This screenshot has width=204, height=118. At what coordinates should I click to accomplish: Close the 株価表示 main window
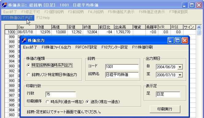tap(199, 5)
